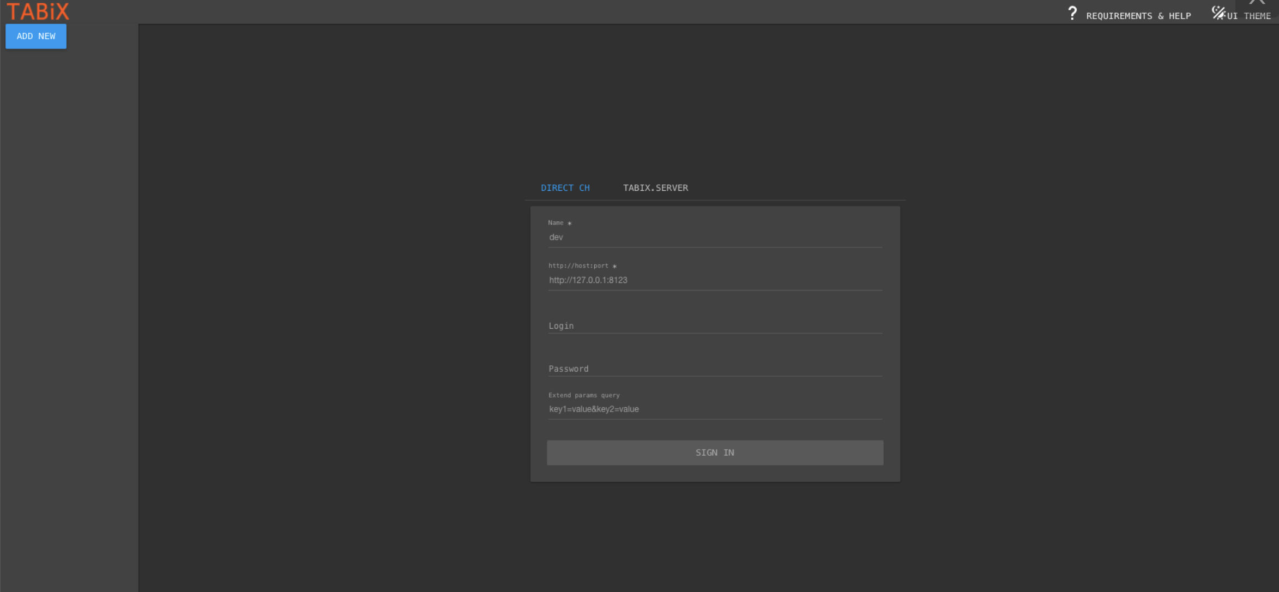Click the Login input field
Screen dimensions: 1279x592
point(715,325)
